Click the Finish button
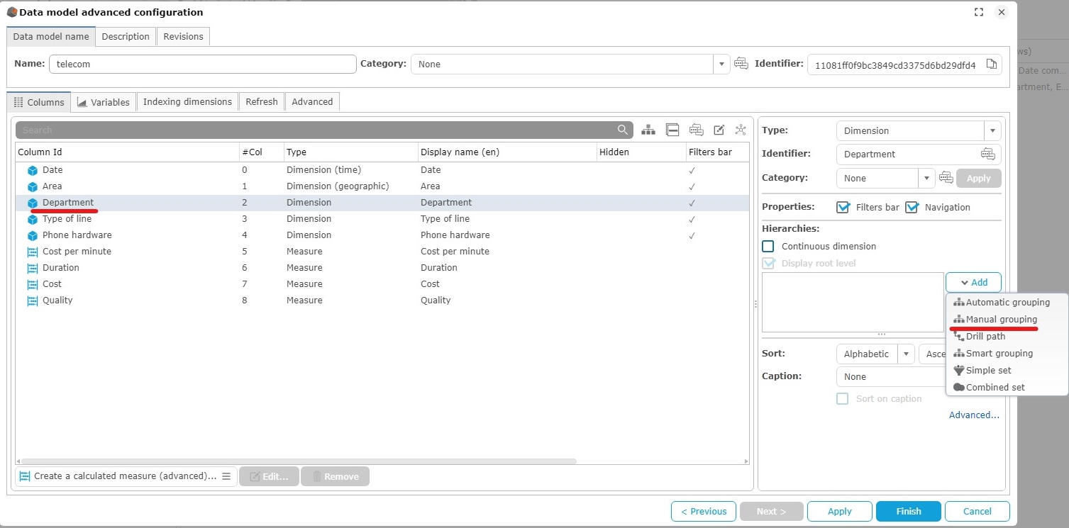Viewport: 1069px width, 528px height. coord(908,511)
